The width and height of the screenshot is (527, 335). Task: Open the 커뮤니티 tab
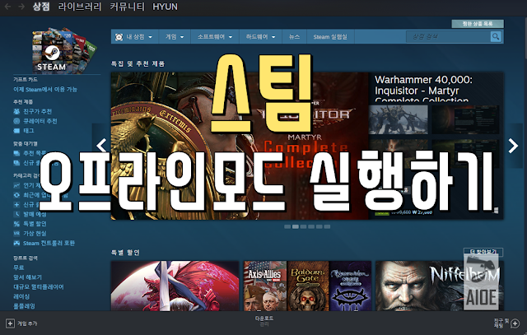[127, 7]
